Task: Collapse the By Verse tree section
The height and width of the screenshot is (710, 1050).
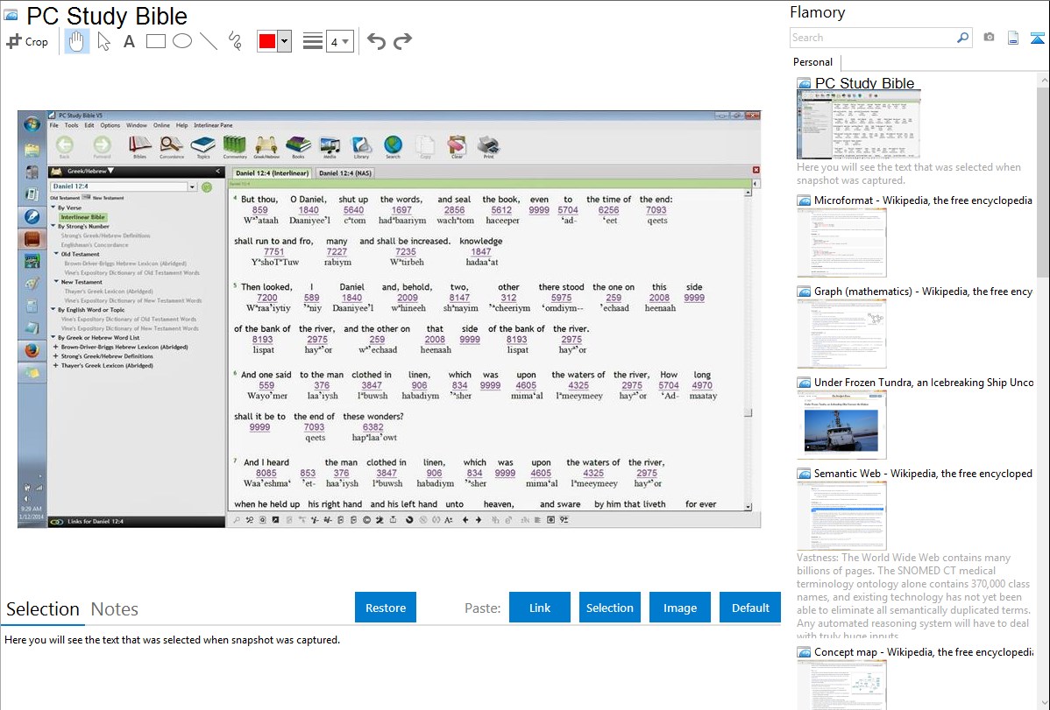Action: (x=53, y=207)
